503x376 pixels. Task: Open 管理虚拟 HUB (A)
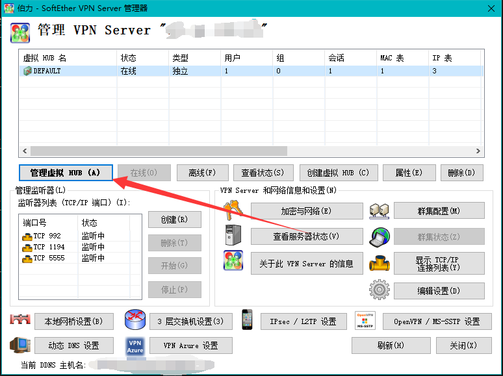click(66, 173)
